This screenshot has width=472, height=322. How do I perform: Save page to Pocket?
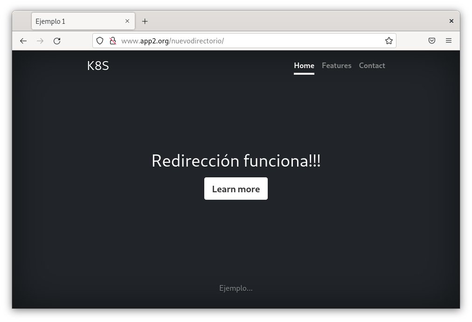[x=432, y=41]
